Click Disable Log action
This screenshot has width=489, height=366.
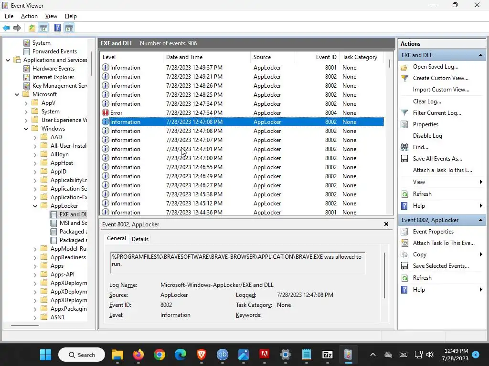coord(427,136)
